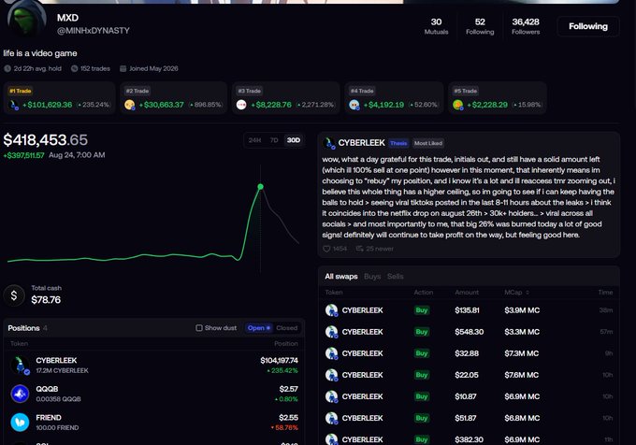Click the @MINHxDYNASTY handle
This screenshot has width=636, height=445.
coord(94,31)
